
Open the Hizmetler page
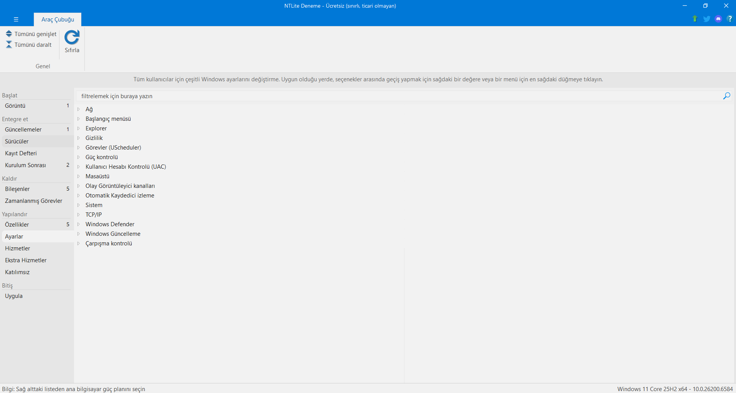click(x=37, y=248)
